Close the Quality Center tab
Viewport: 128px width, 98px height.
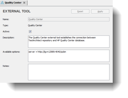[x=24, y=3]
